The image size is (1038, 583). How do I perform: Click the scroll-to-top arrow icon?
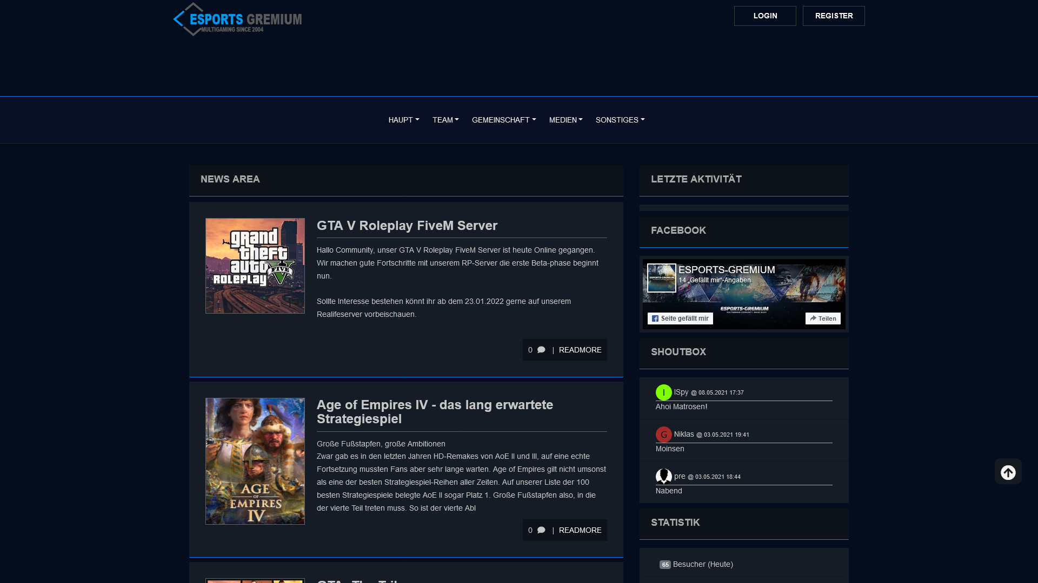pyautogui.click(x=1008, y=472)
